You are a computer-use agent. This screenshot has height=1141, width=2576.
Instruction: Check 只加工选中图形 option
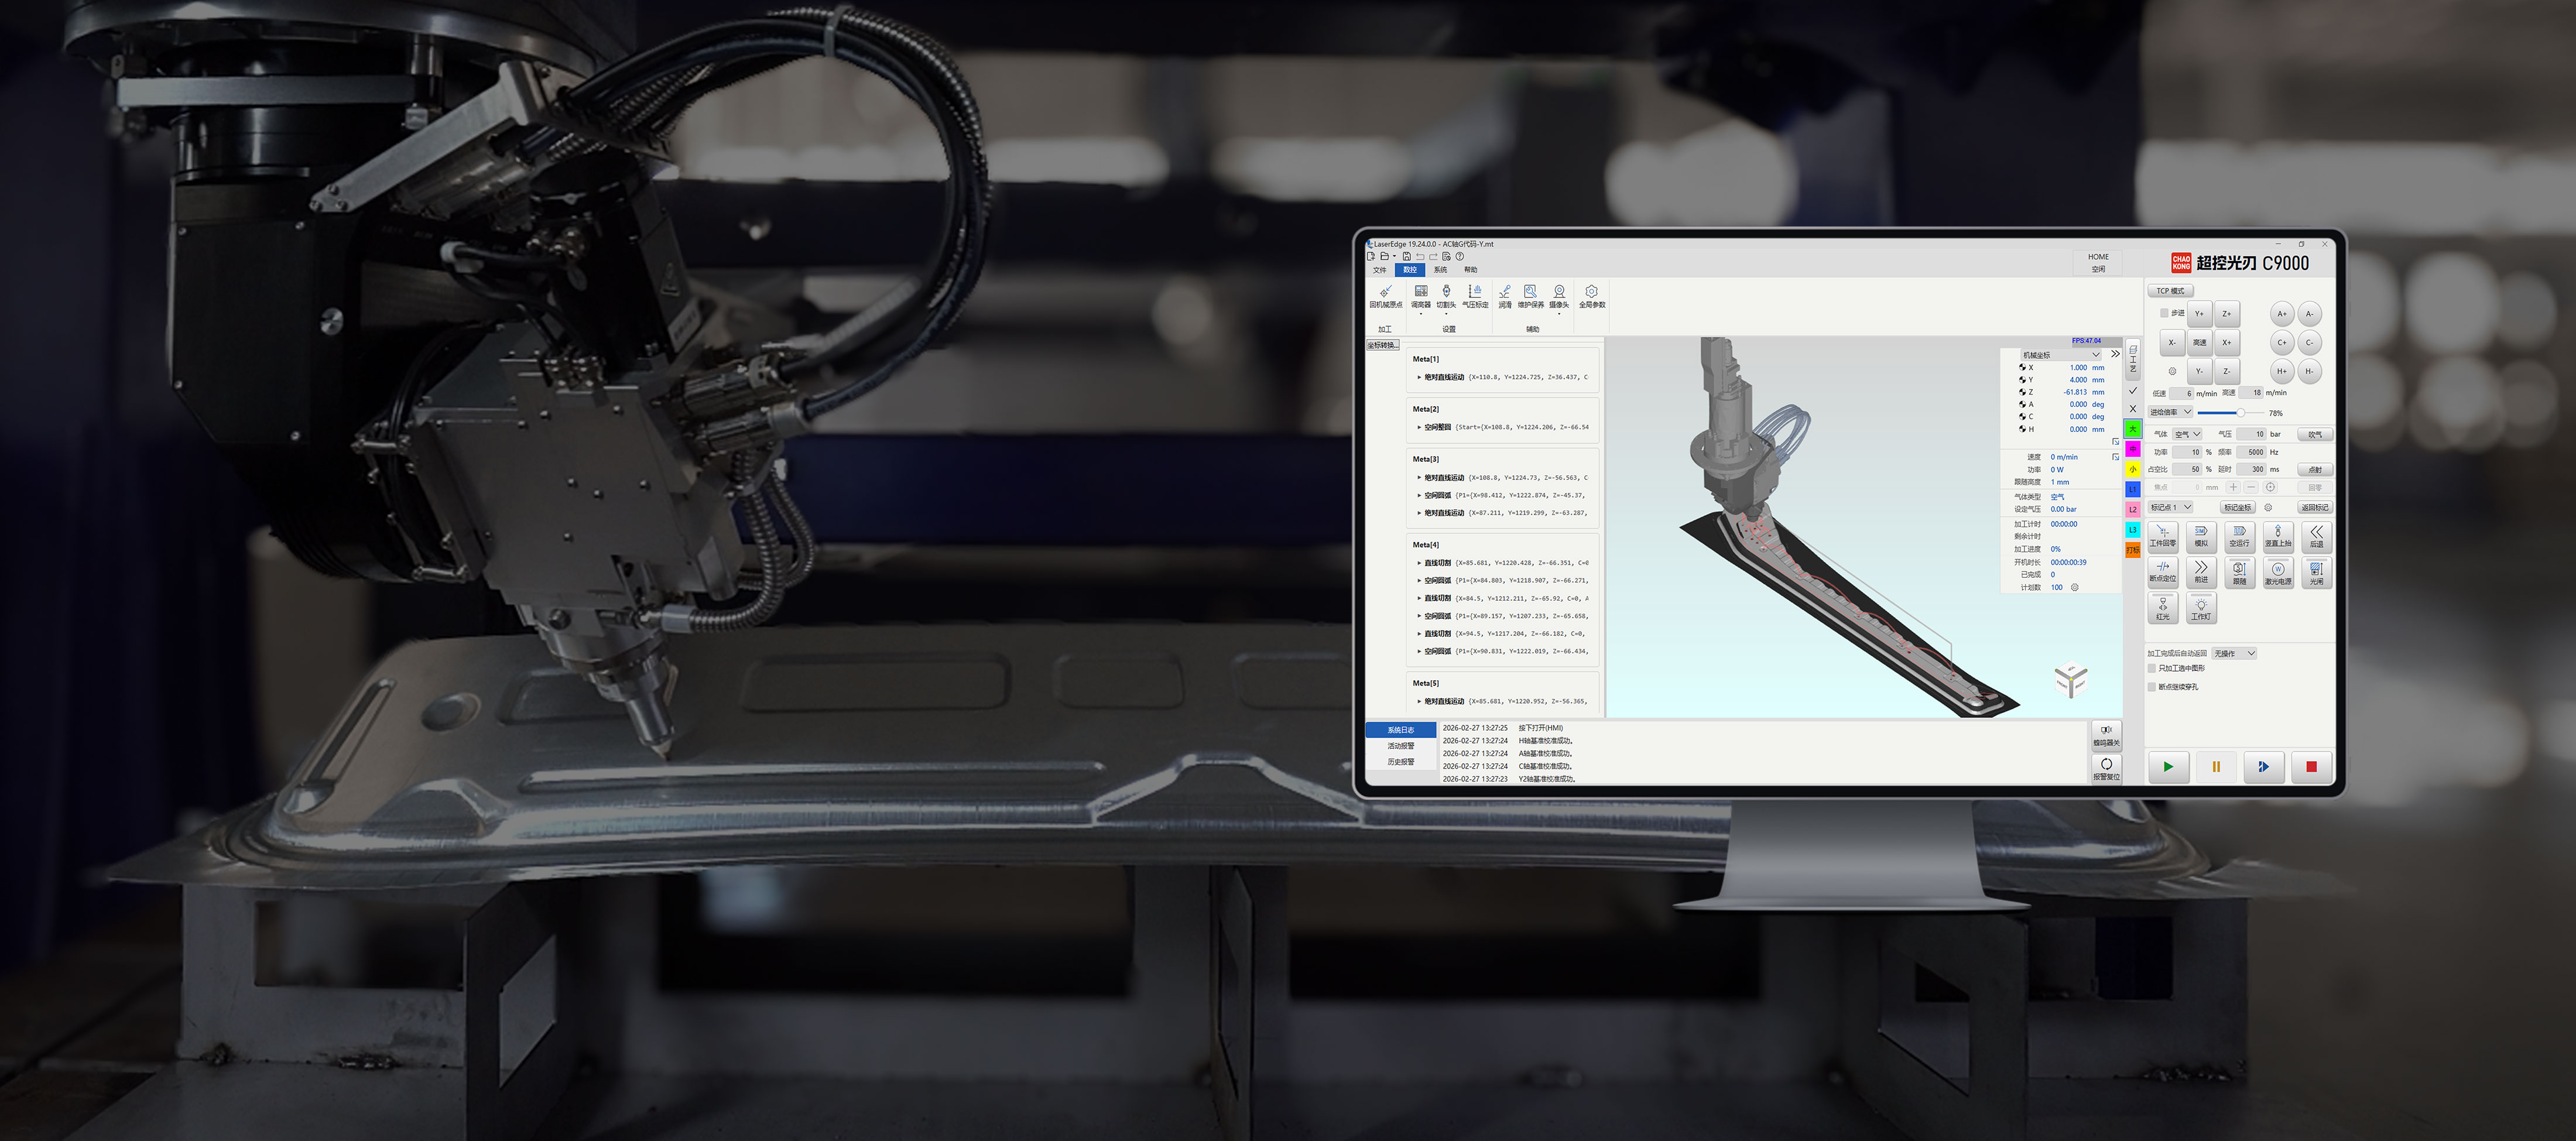click(x=2152, y=668)
